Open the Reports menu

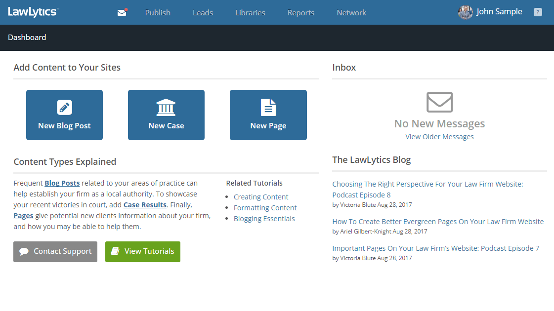click(301, 13)
